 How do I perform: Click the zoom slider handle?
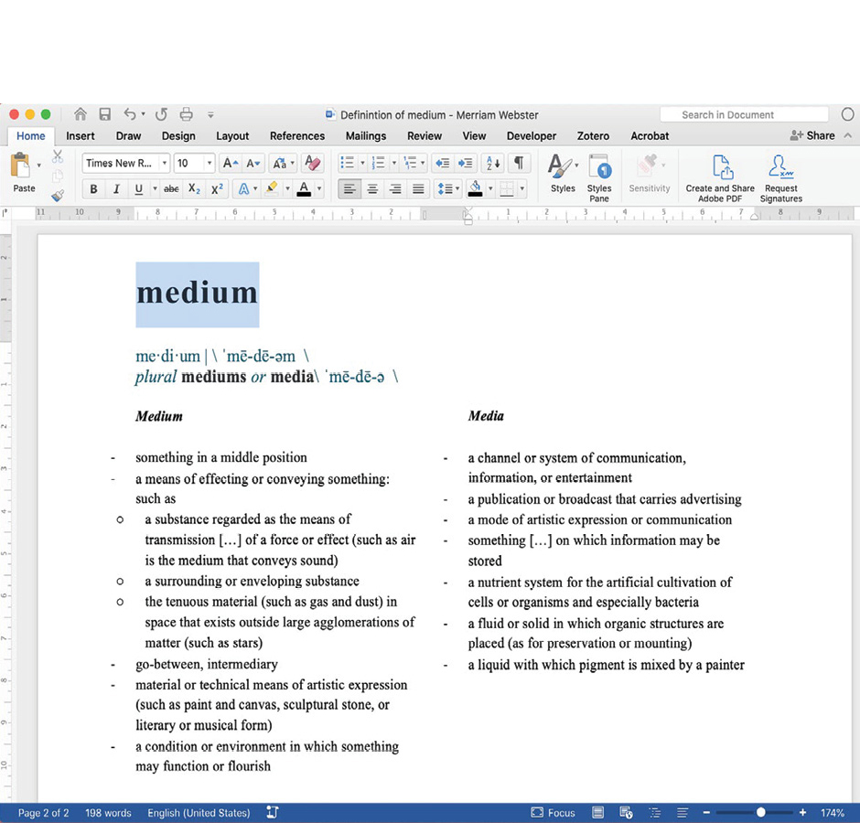coord(760,813)
